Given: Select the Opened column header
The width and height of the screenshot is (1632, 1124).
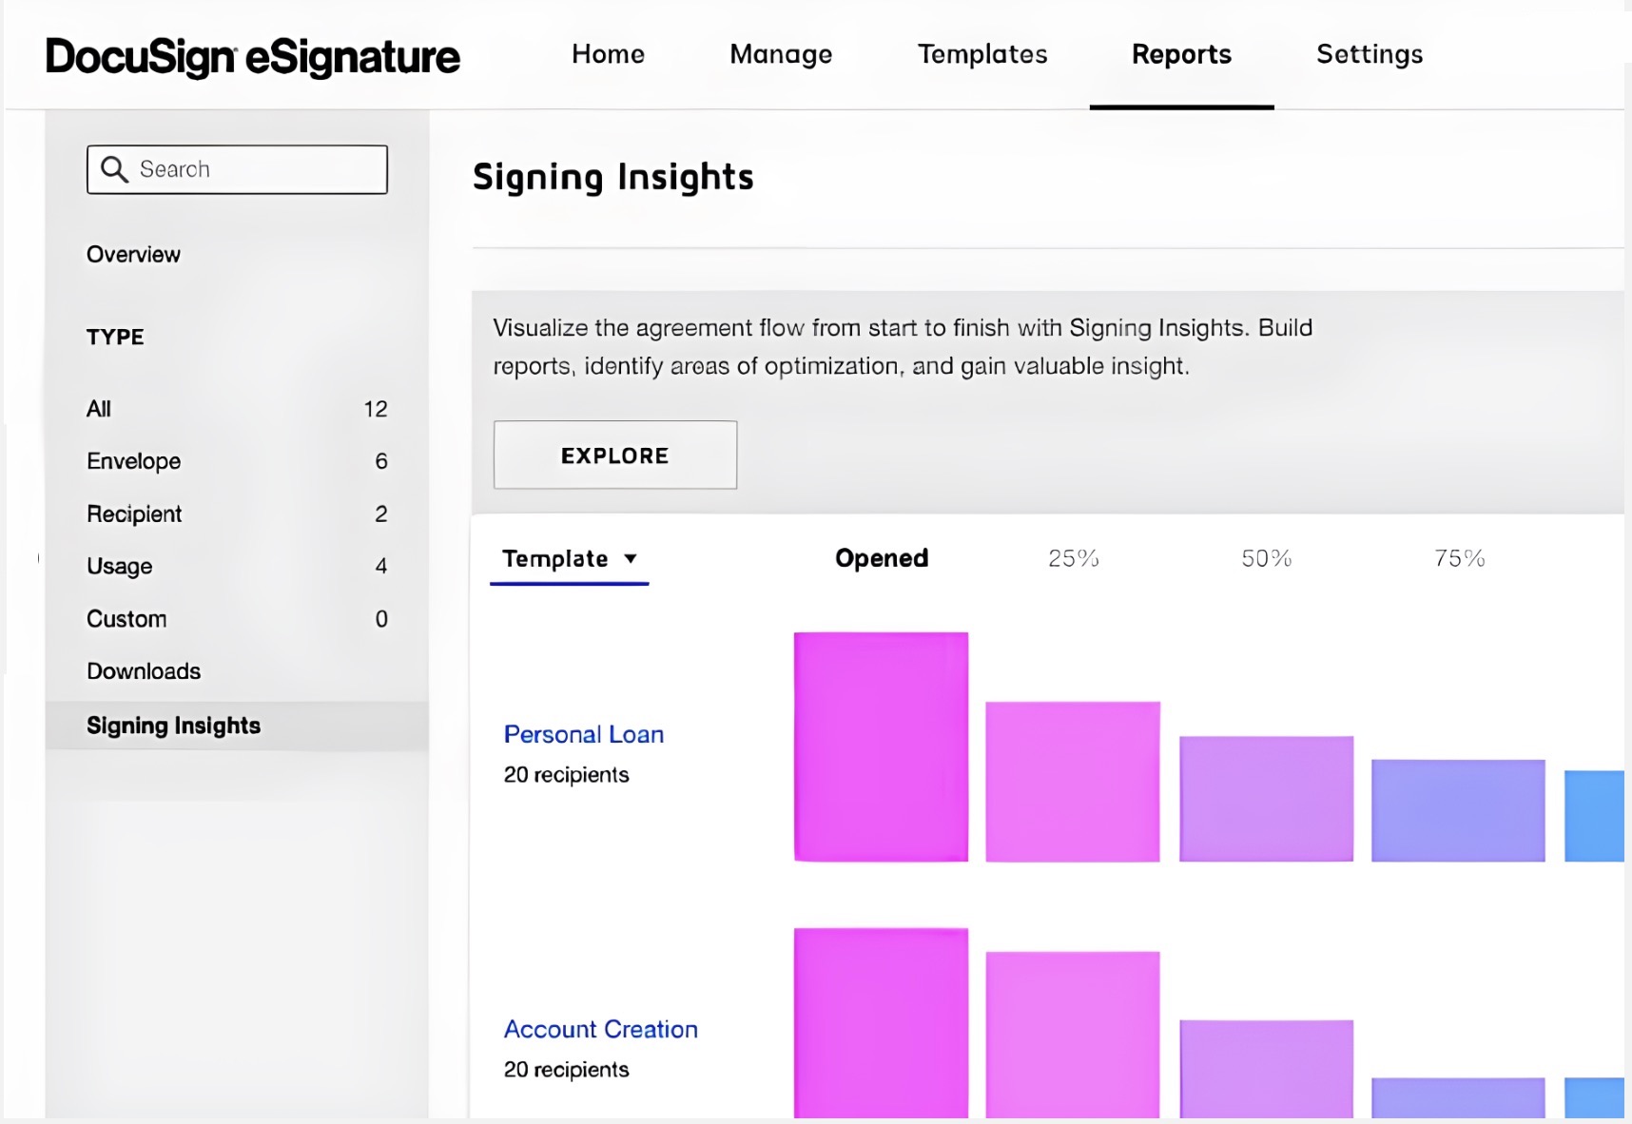Looking at the screenshot, I should [x=882, y=558].
